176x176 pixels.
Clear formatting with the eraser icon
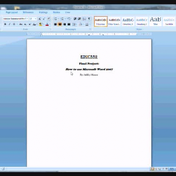coord(49,19)
